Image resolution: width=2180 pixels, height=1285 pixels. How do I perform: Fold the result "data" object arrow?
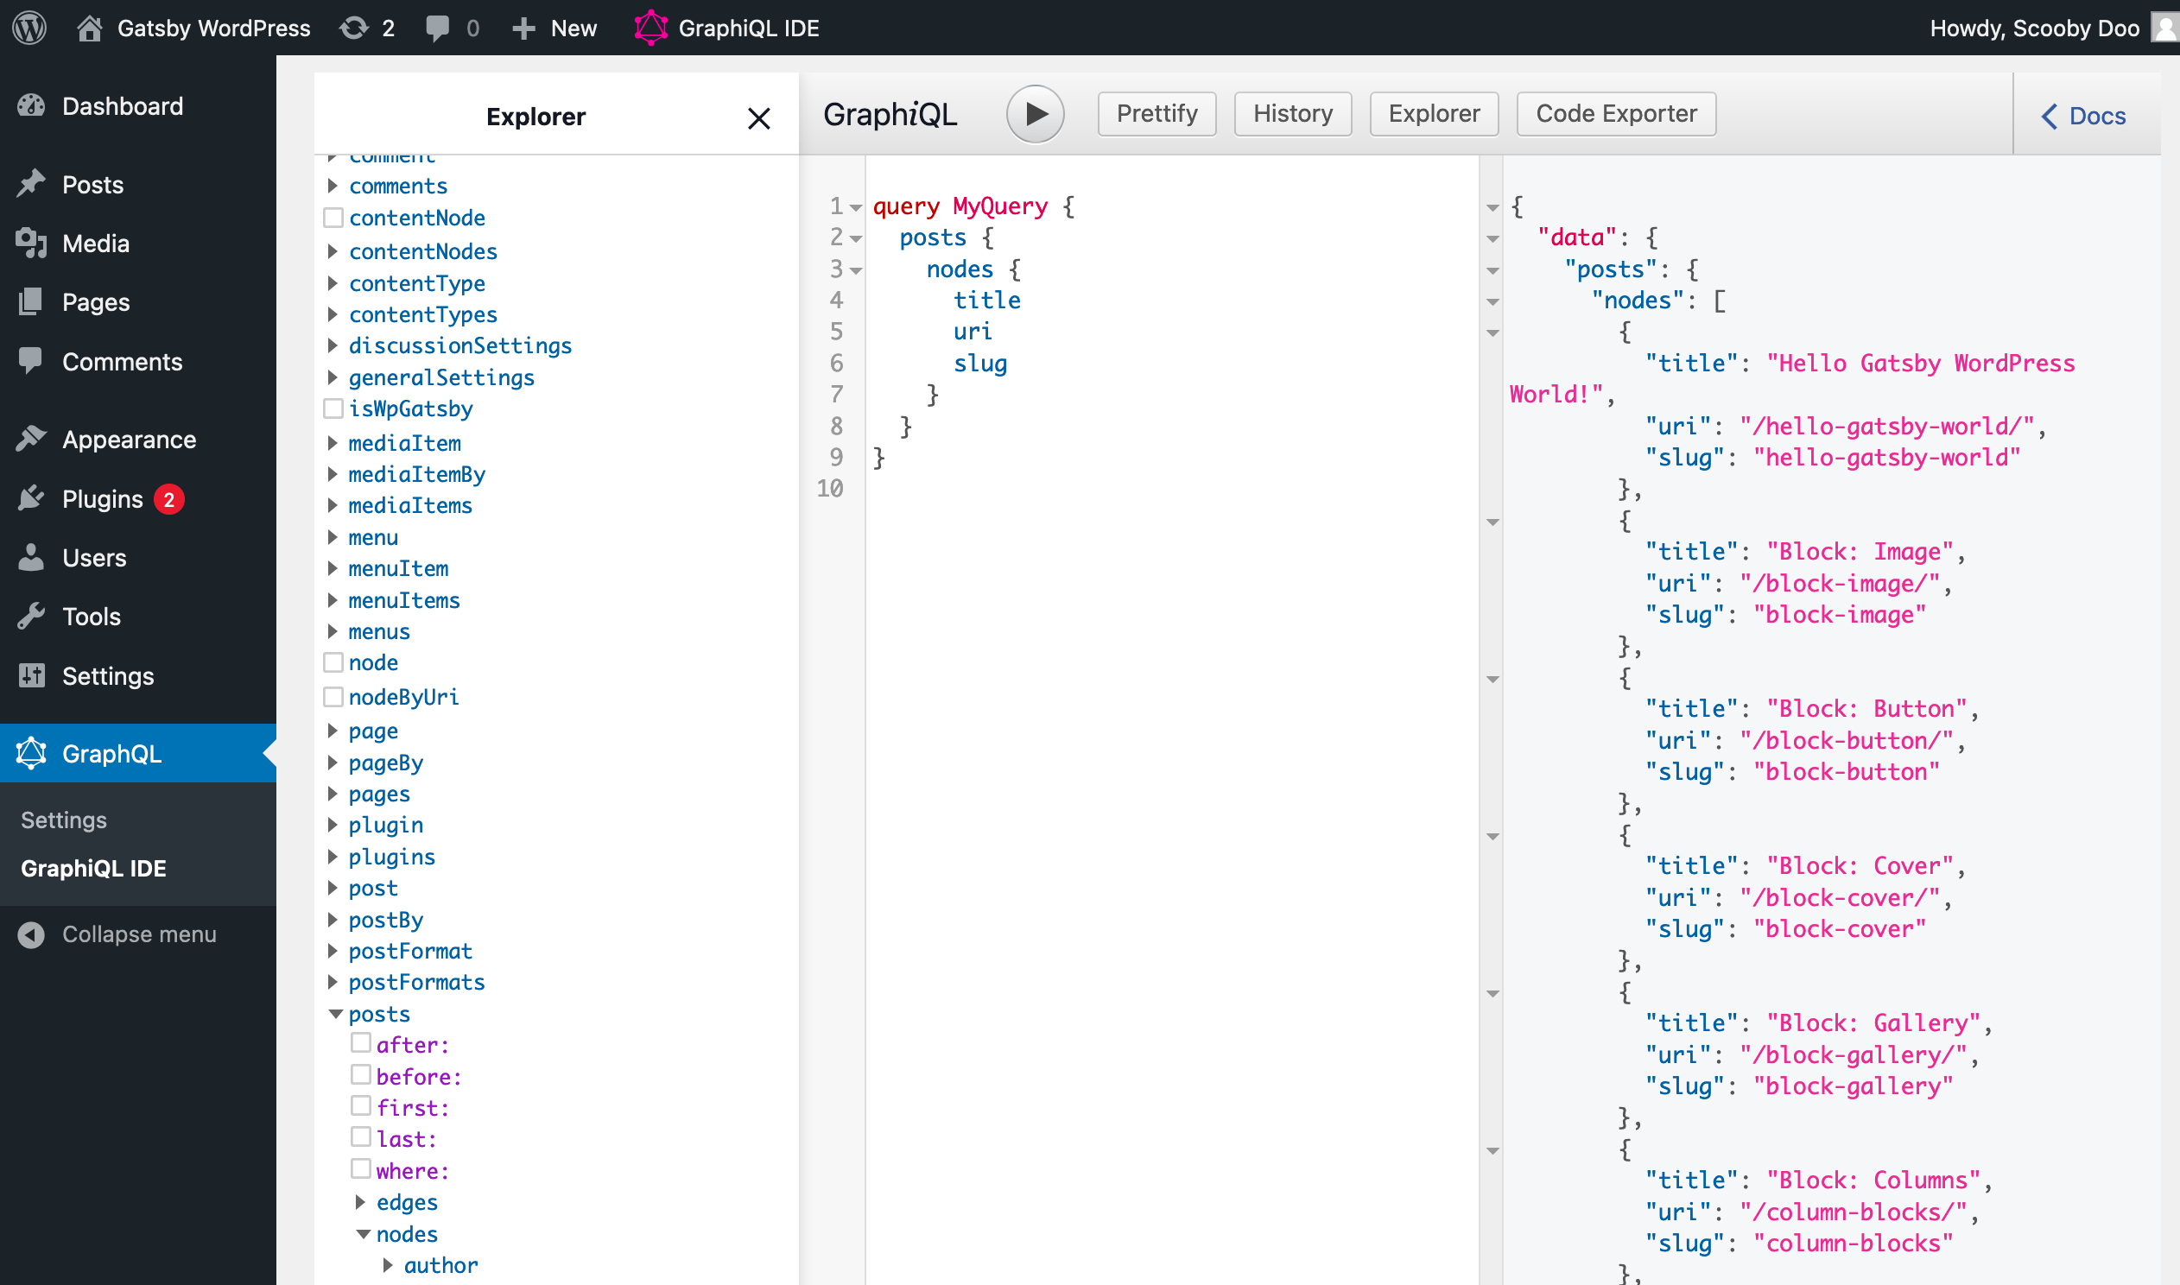(x=1492, y=239)
